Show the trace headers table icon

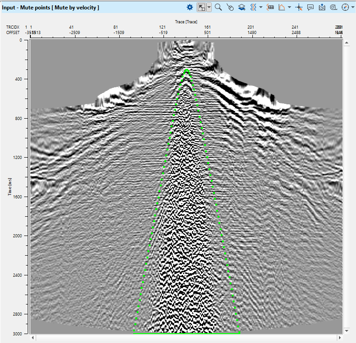270,7
